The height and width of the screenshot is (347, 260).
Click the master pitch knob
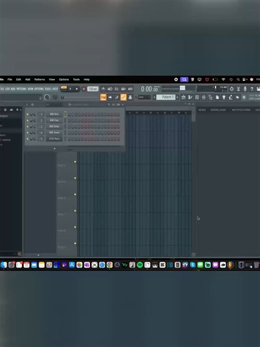[x=55, y=97]
